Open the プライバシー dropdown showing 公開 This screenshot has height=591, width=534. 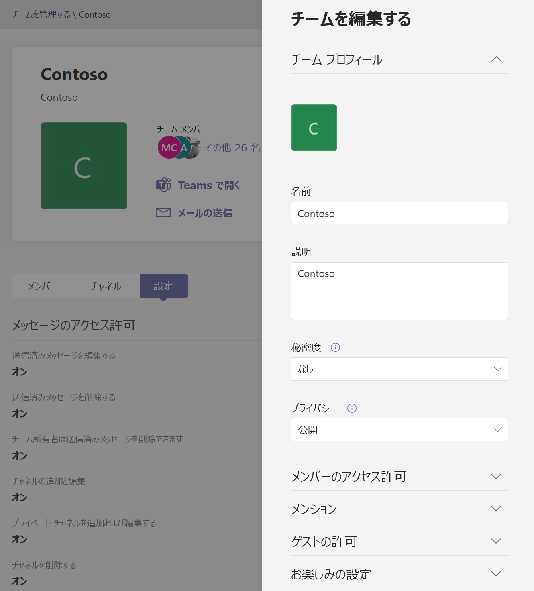[399, 430]
